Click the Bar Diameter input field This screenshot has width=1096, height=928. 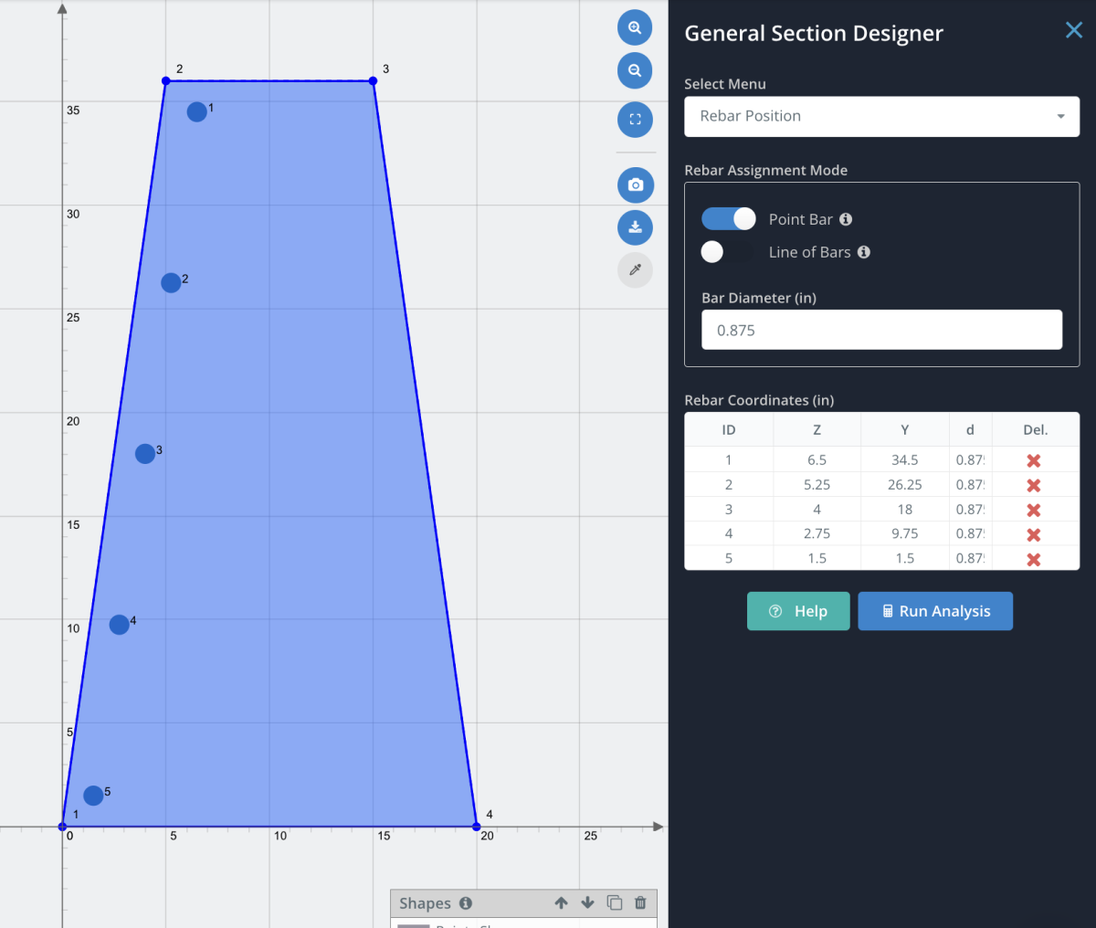point(881,330)
